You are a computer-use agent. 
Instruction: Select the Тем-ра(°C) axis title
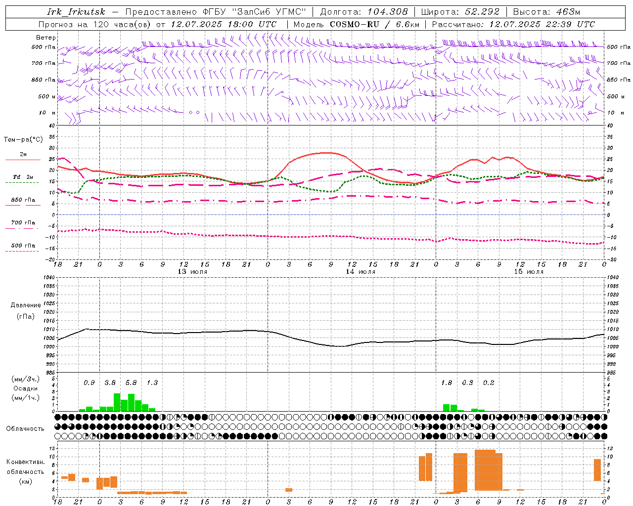(23, 139)
